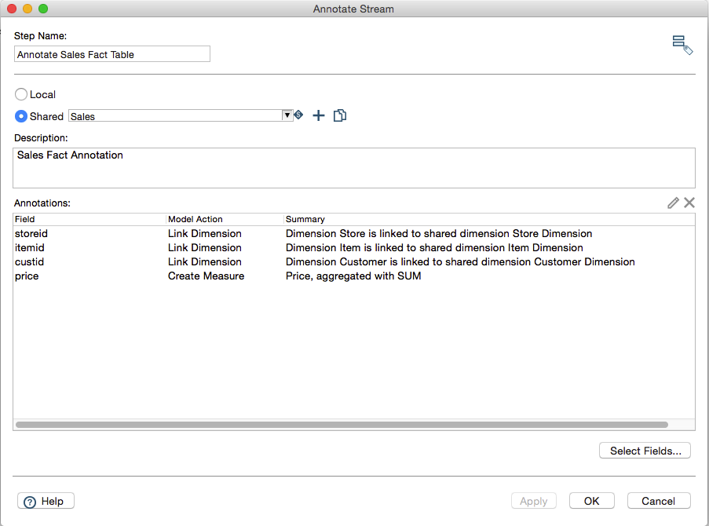The height and width of the screenshot is (526, 709).
Task: Edit the selected annotation with pencil icon
Action: click(x=673, y=203)
